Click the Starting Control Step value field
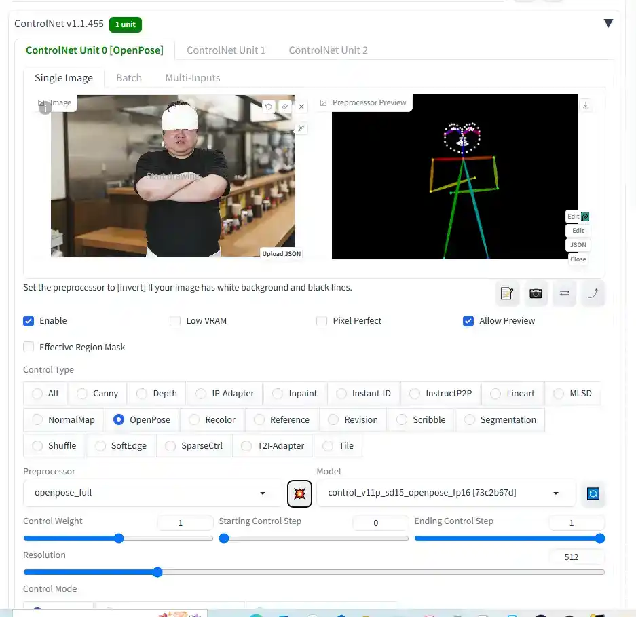Viewport: 636px width, 617px height. (x=381, y=523)
